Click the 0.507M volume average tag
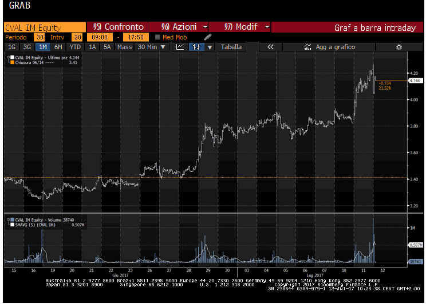426x304 pixels. point(416,245)
